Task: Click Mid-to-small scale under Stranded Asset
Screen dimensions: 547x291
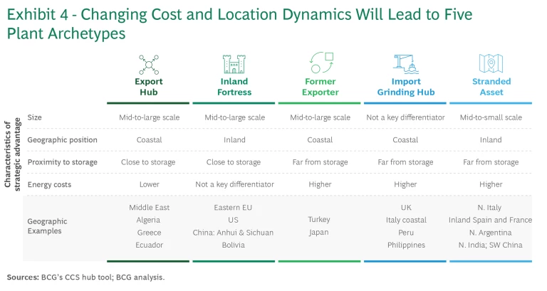Action: click(491, 117)
